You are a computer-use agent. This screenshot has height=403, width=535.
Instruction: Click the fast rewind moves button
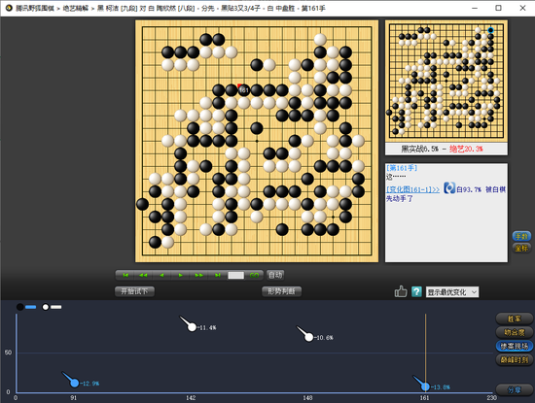click(x=143, y=275)
